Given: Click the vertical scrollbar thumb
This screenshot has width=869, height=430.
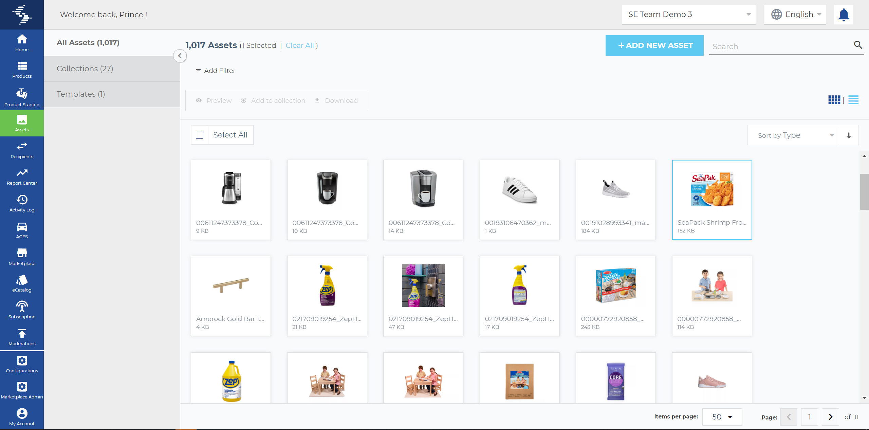Looking at the screenshot, I should tap(864, 192).
